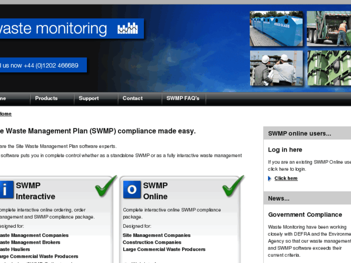Click the blue arrow beside Click here

click(269, 179)
